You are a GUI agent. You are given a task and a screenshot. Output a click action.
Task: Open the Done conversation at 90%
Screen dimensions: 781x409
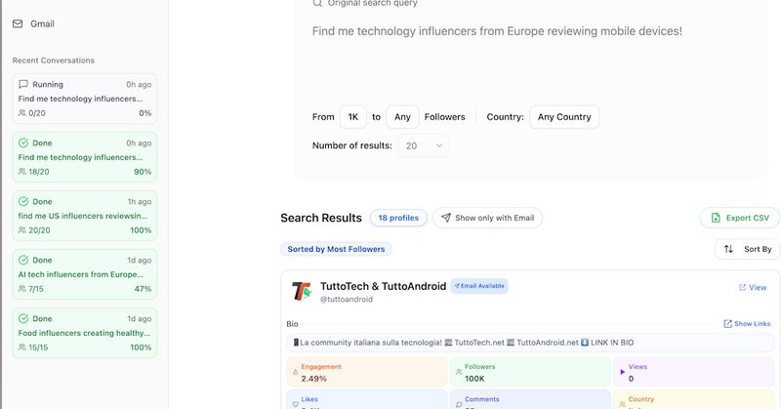pos(85,157)
